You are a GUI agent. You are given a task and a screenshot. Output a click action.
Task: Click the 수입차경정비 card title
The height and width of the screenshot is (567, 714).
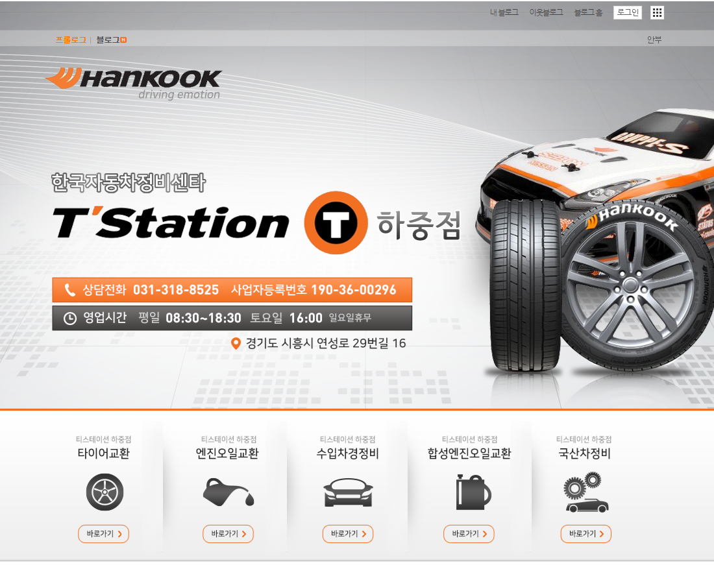tap(347, 453)
